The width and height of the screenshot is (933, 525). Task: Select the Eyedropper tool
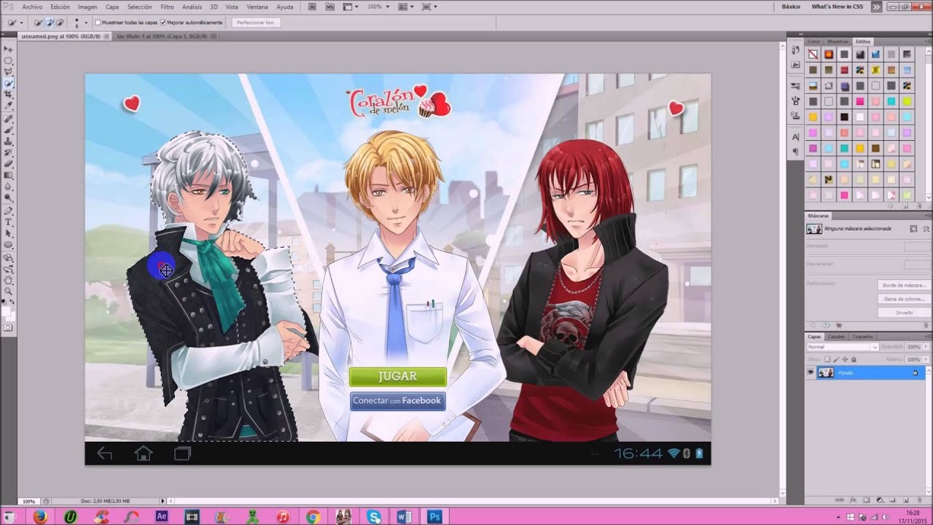coord(9,105)
